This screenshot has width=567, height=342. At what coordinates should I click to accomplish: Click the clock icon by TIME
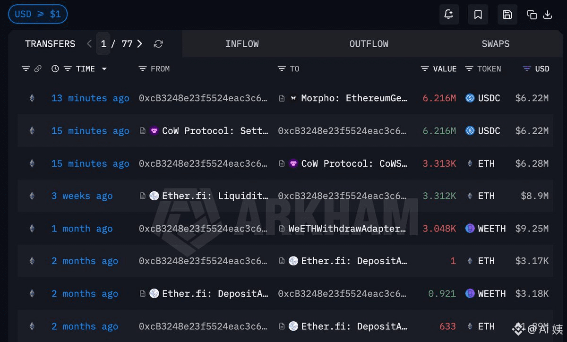[x=55, y=69]
